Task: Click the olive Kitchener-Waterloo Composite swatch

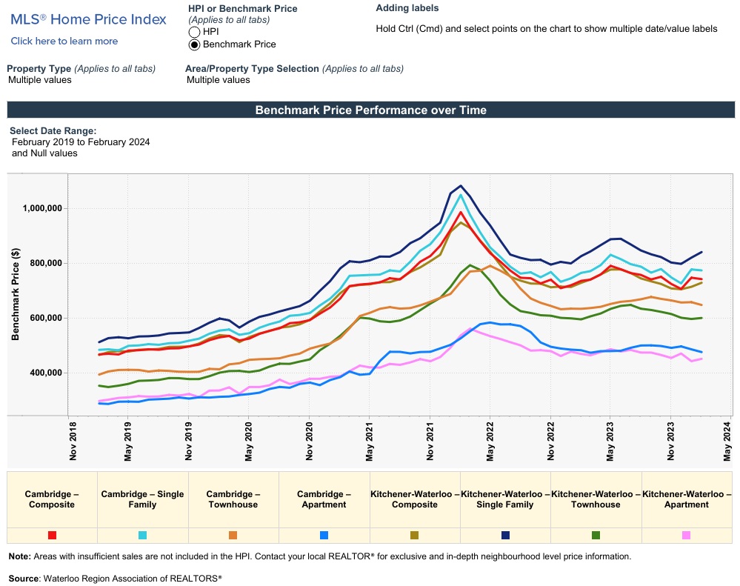Action: [x=414, y=535]
